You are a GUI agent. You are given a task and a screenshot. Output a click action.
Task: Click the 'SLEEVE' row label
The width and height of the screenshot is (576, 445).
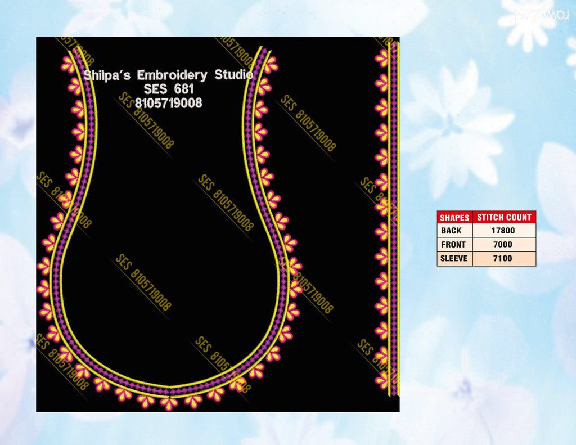tap(454, 258)
